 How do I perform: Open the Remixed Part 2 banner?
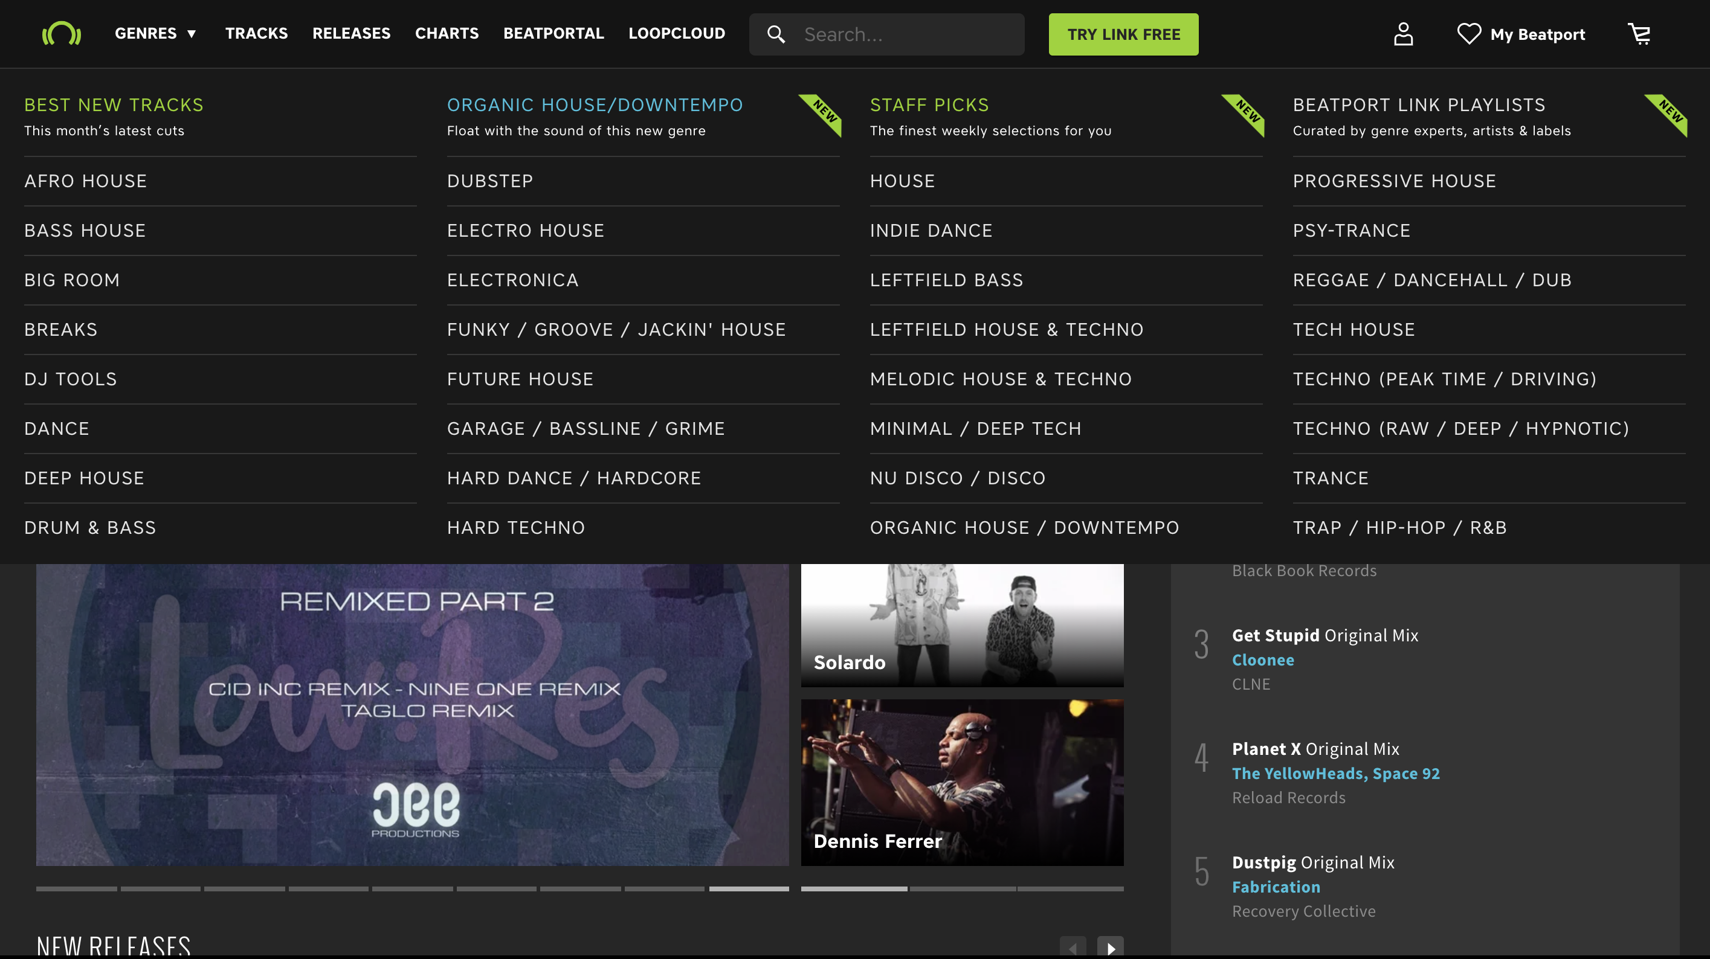pos(412,715)
